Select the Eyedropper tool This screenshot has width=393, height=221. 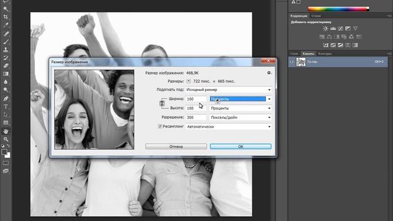[x=6, y=25]
